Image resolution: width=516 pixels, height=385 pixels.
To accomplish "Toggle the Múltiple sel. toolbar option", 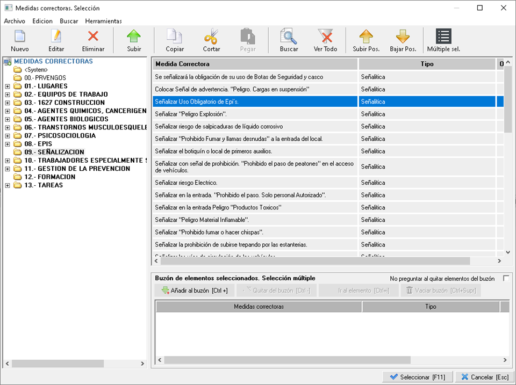I will 443,37.
